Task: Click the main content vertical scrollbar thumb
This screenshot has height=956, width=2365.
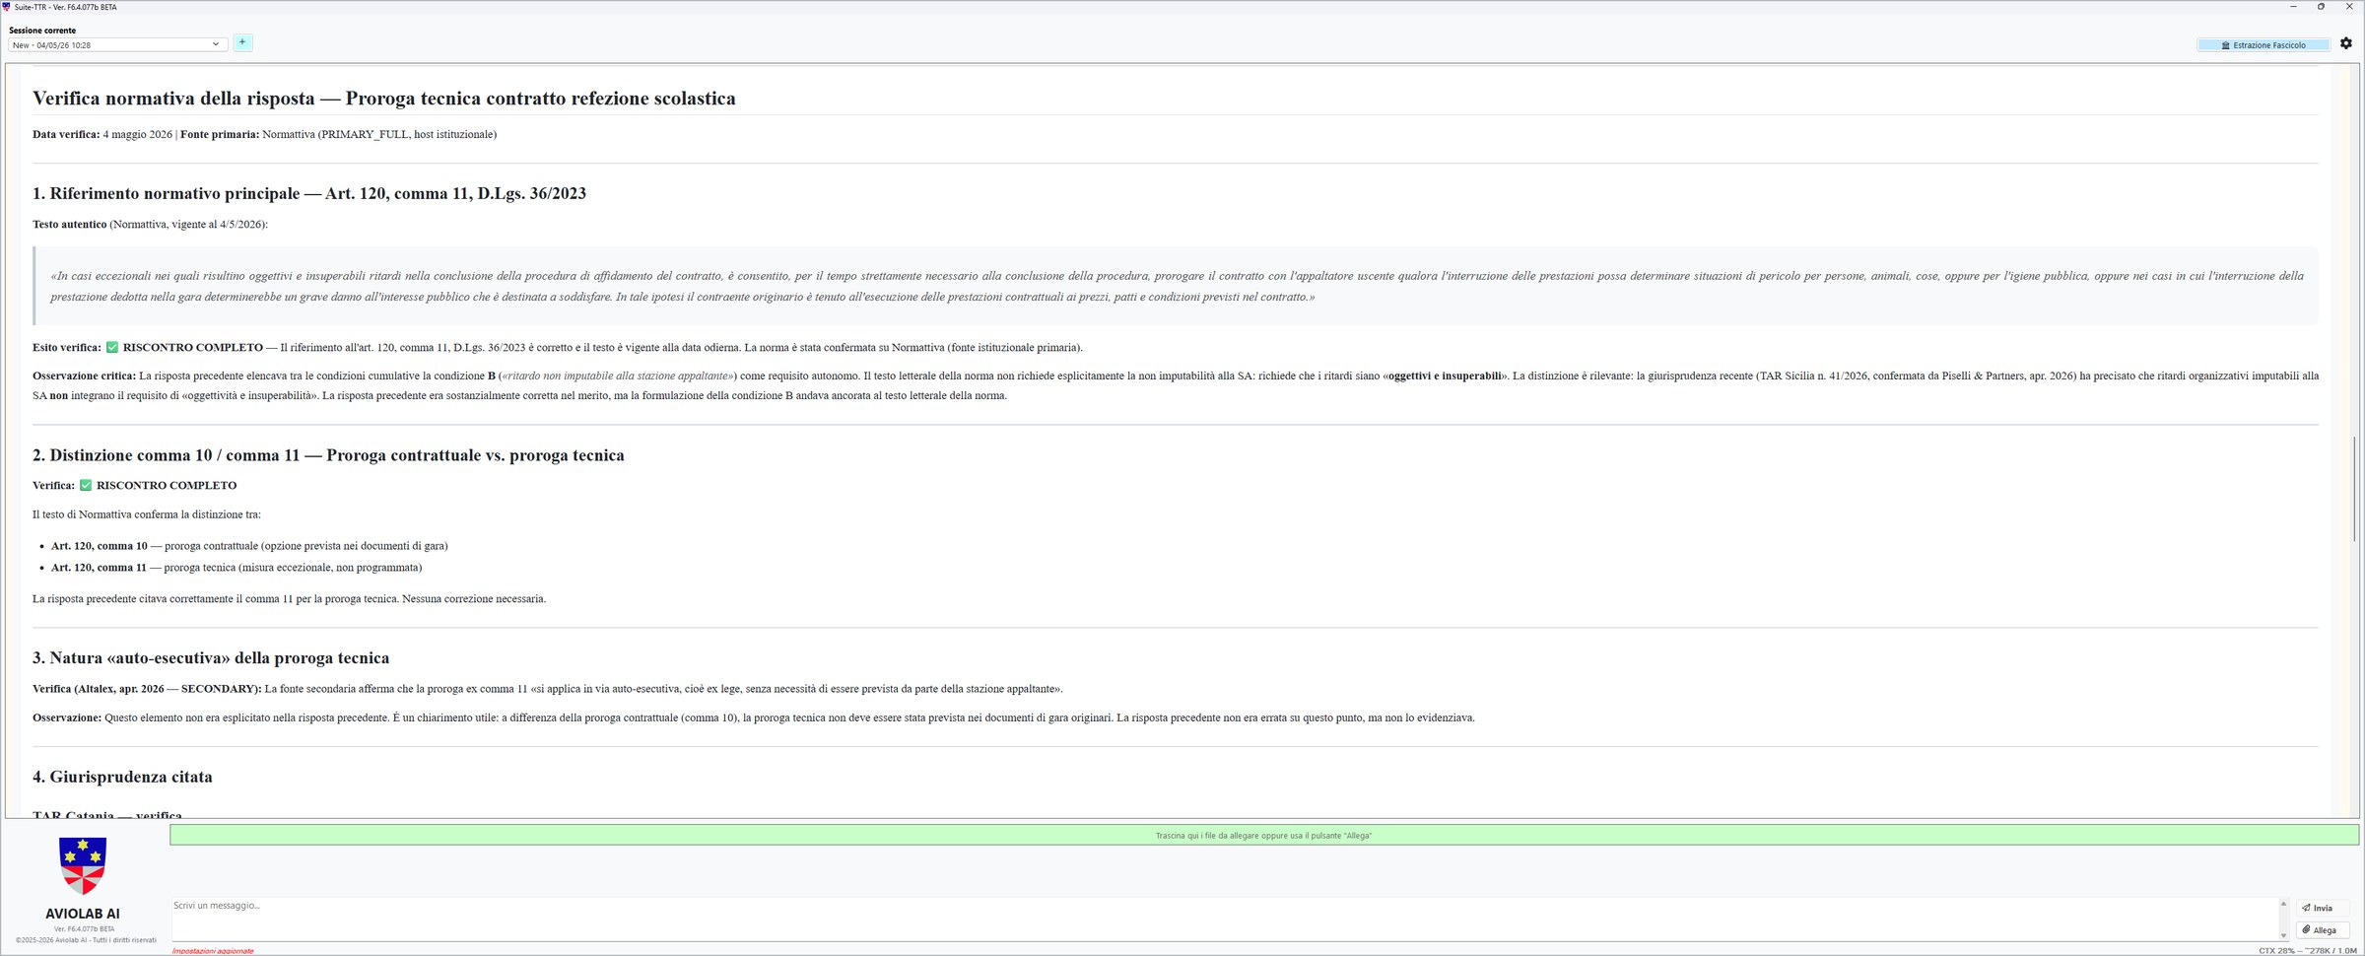Action: pyautogui.click(x=2355, y=488)
